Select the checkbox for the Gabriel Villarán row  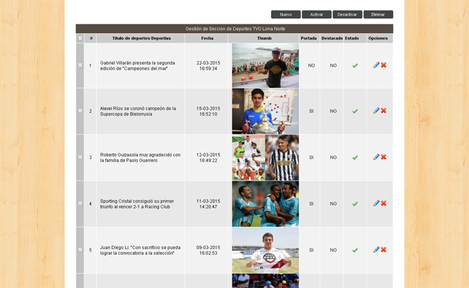pyautogui.click(x=80, y=66)
